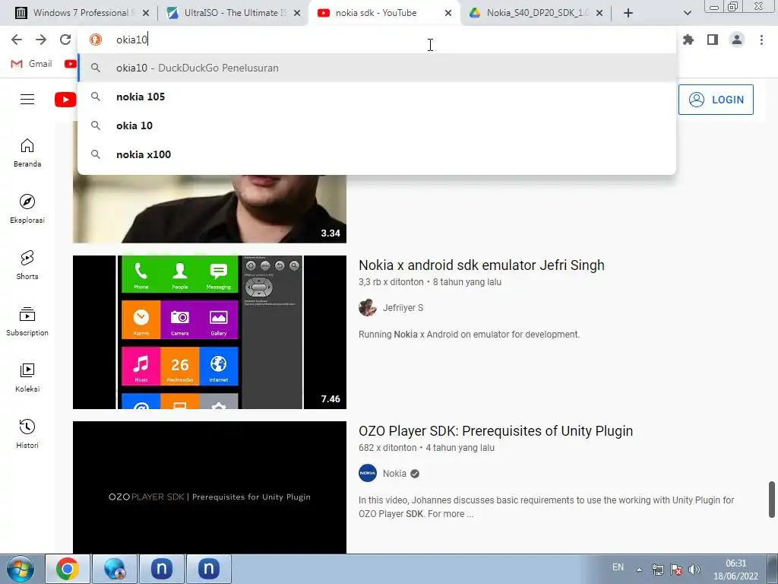Open the globe disc app in taskbar
This screenshot has height=584, width=778.
[115, 569]
